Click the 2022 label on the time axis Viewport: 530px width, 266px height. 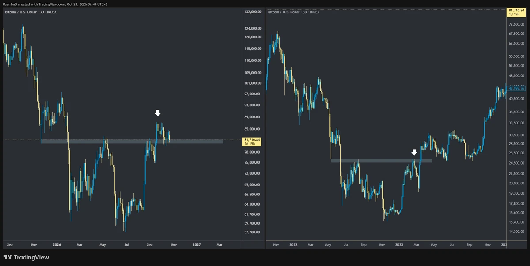(293, 244)
